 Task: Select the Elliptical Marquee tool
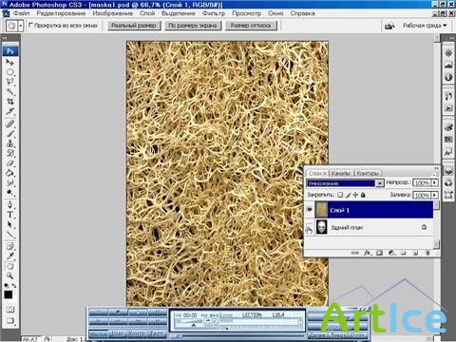coord(9,72)
